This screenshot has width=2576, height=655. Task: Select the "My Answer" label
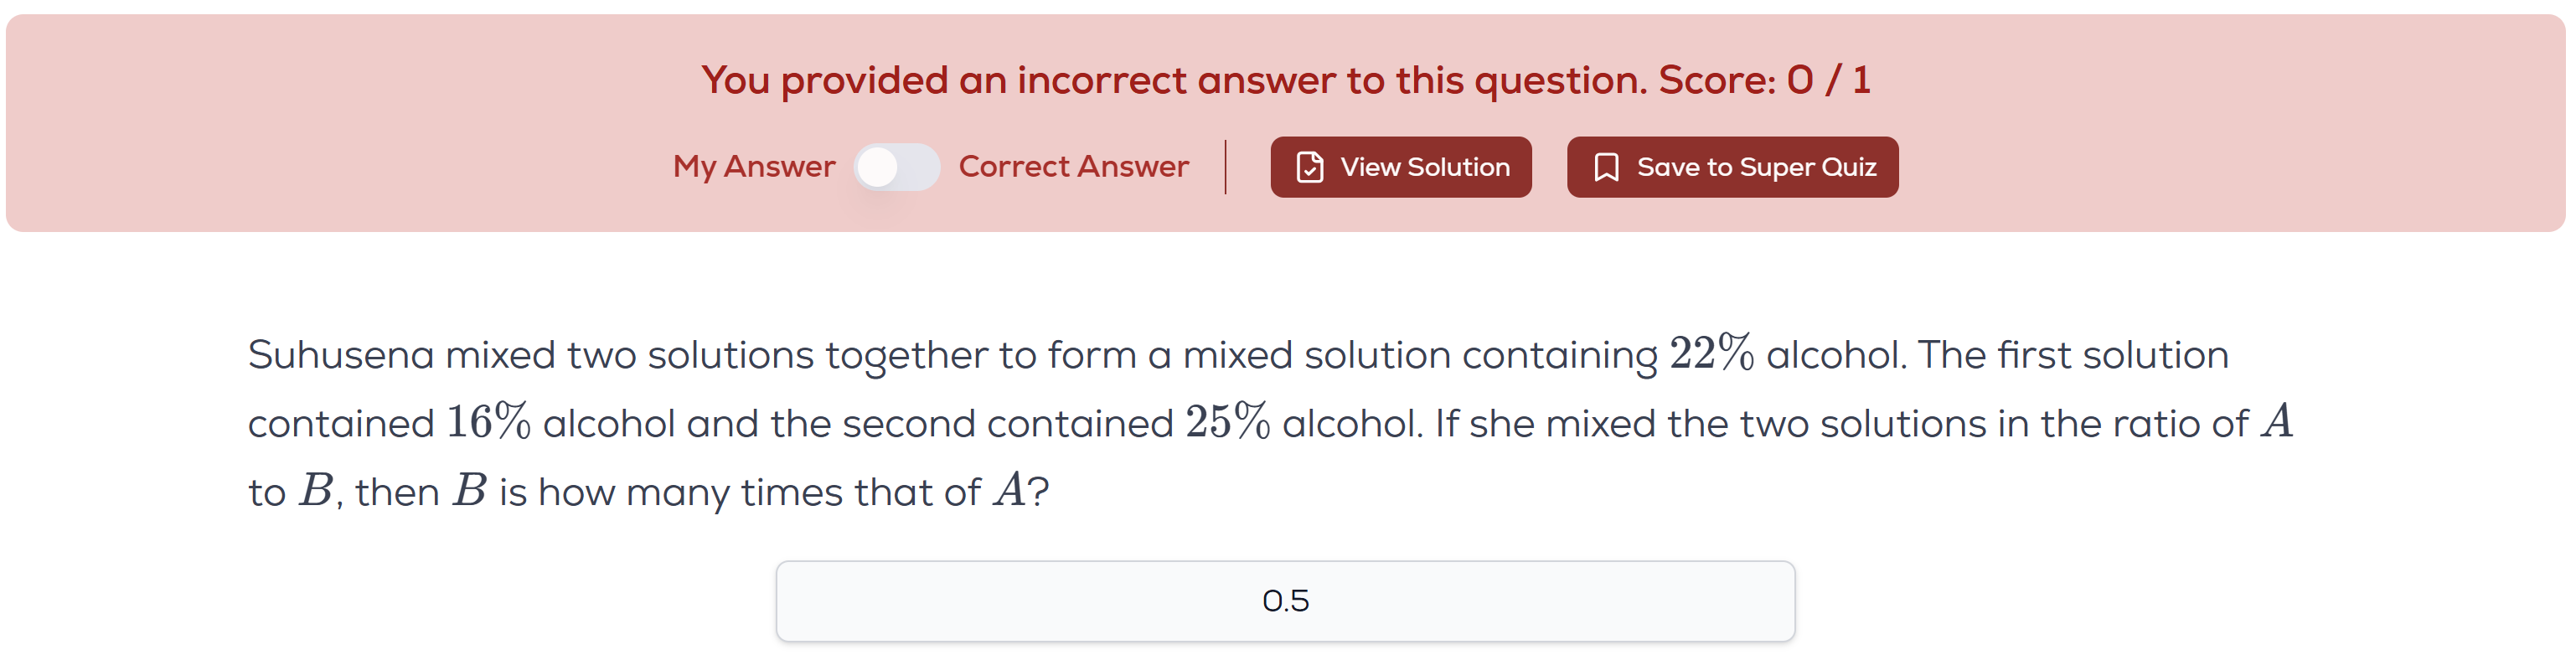754,166
